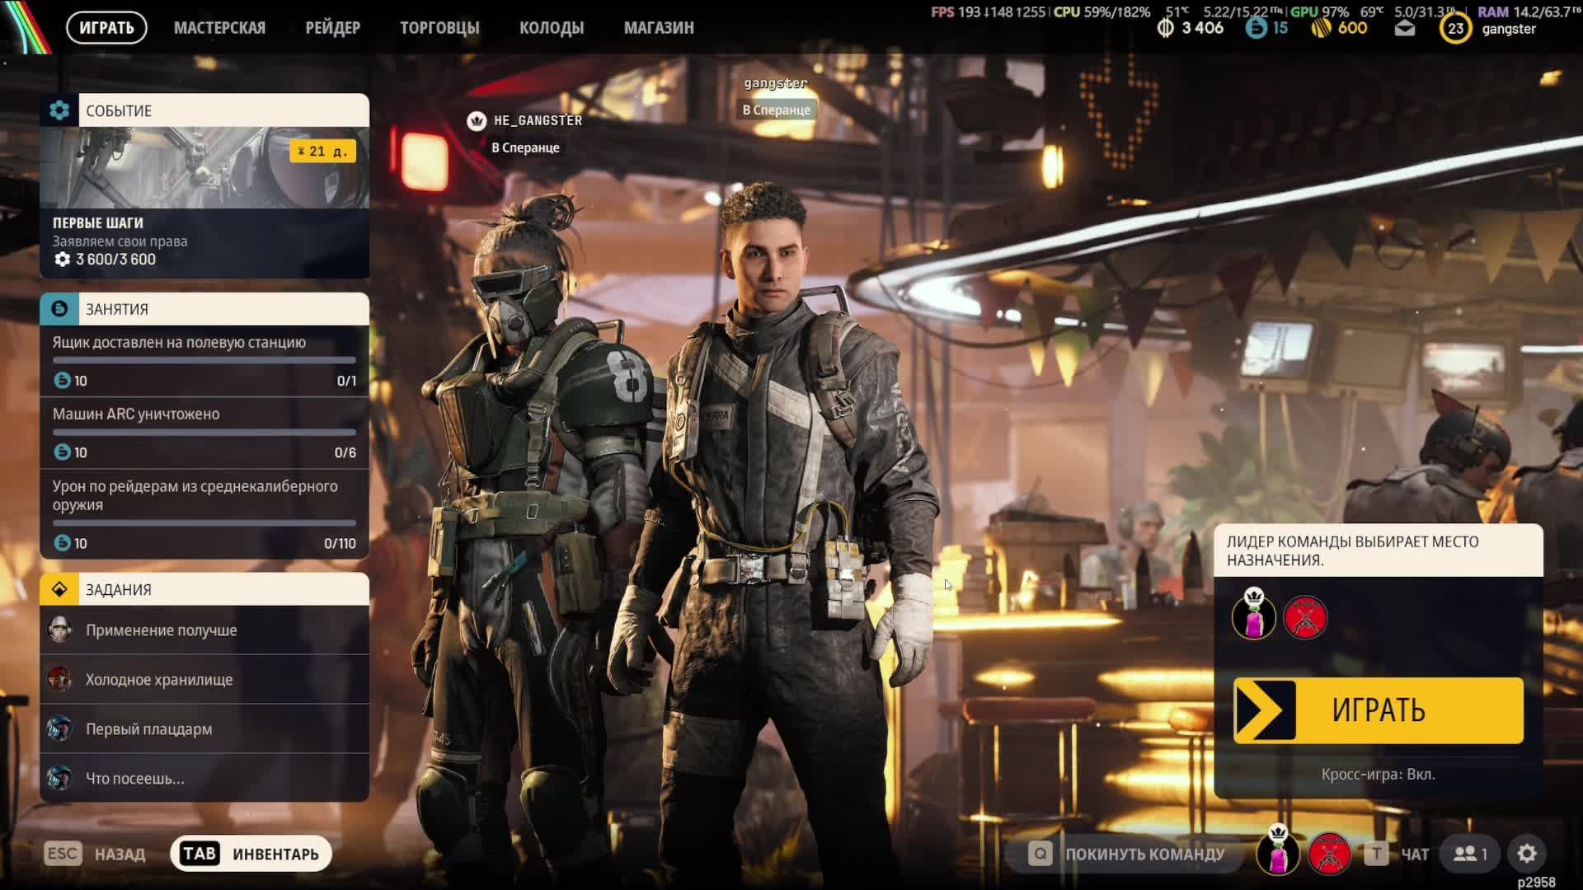The height and width of the screenshot is (890, 1583).
Task: Select the pink leader avatar in party panel
Action: coord(1253,617)
